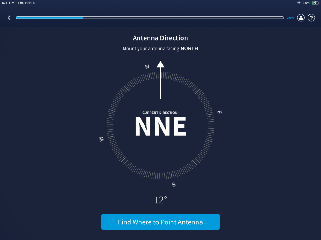
Task: Open the user profile icon
Action: click(301, 18)
